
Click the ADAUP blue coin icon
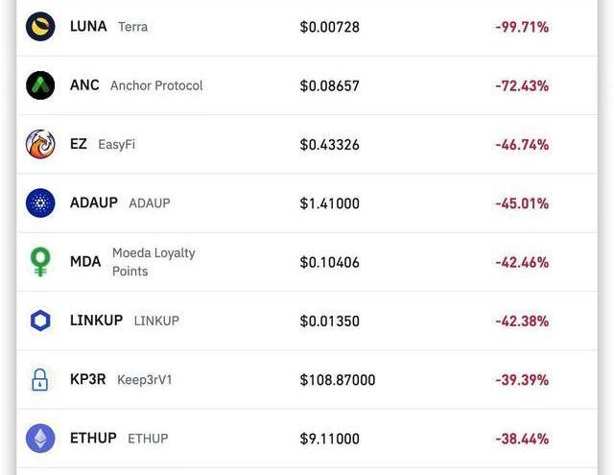coord(40,202)
